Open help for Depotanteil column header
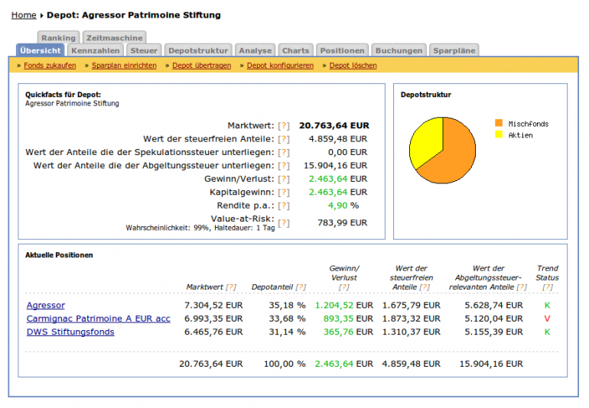589x408 pixels. 300,287
